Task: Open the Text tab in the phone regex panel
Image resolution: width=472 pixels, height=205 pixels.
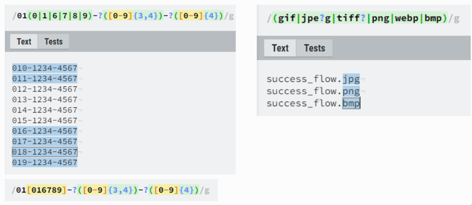Action: [x=24, y=42]
